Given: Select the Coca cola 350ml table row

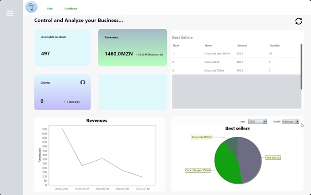Looking at the screenshot, I should pos(236,70).
